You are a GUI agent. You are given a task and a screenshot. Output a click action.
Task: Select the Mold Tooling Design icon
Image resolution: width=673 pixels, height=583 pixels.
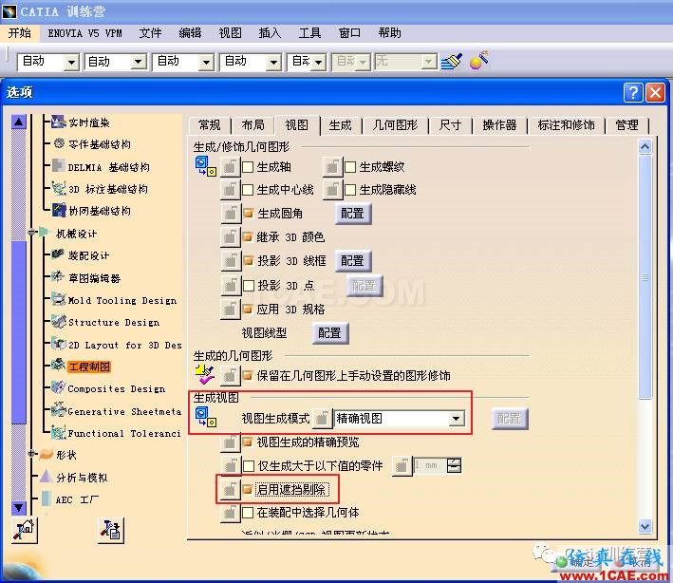coord(58,299)
